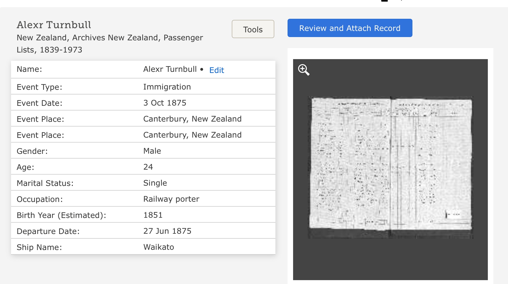Click the estimated birth year 1851
The image size is (508, 284).
153,215
